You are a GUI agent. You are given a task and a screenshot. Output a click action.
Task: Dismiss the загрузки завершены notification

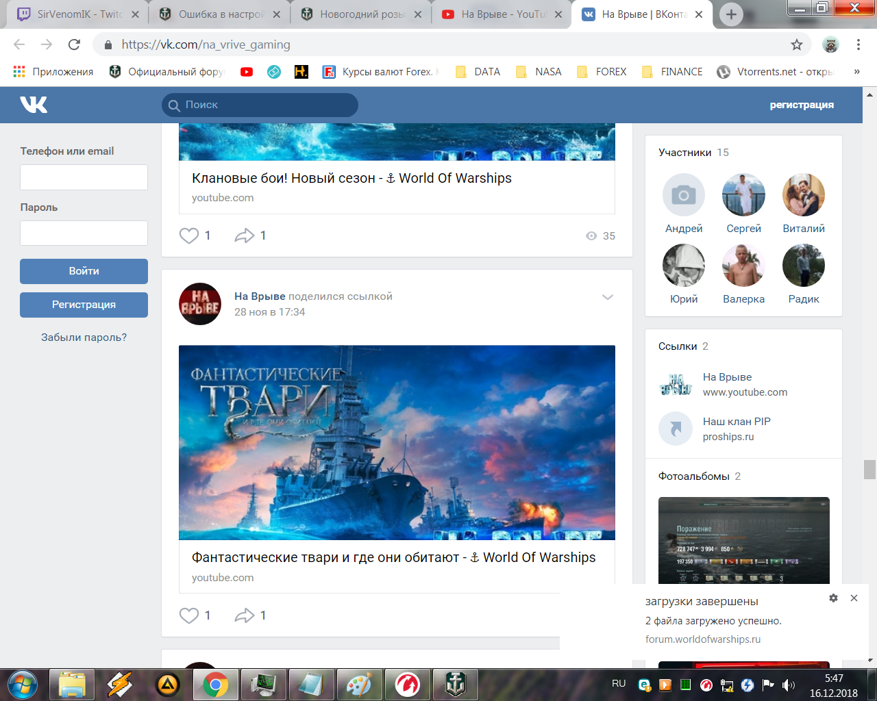(854, 598)
